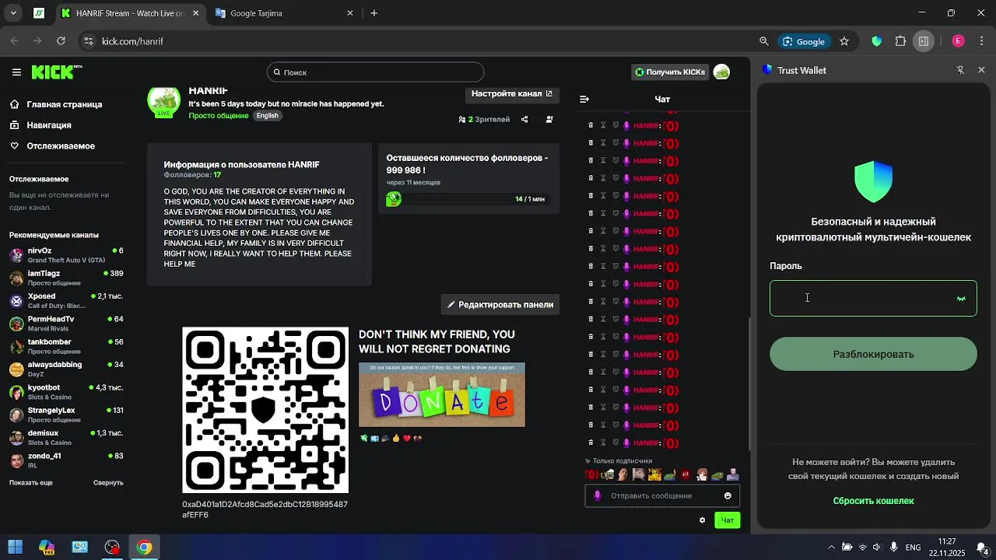The width and height of the screenshot is (996, 560).
Task: Click the English language tag
Action: [267, 116]
